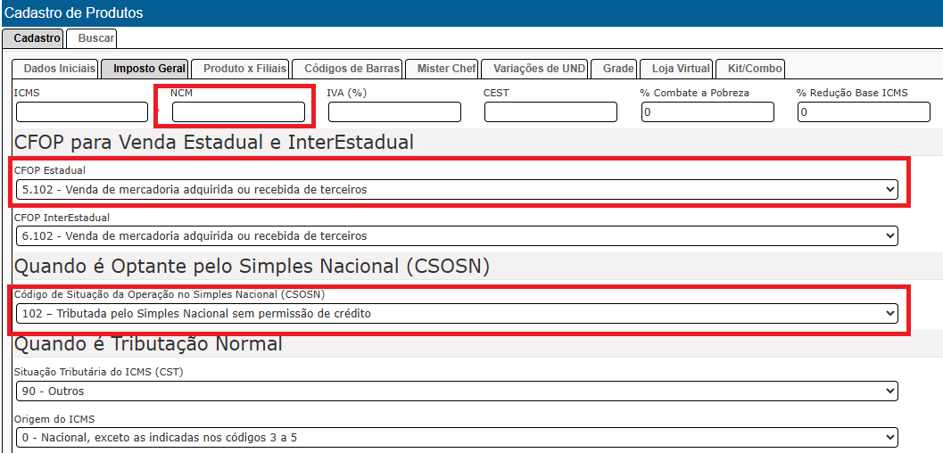This screenshot has width=943, height=453.
Task: Edit the % Combate a Pobreza field
Action: coord(707,111)
